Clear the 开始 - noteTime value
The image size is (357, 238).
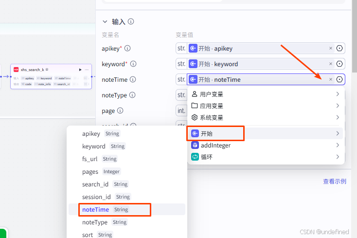pos(331,79)
